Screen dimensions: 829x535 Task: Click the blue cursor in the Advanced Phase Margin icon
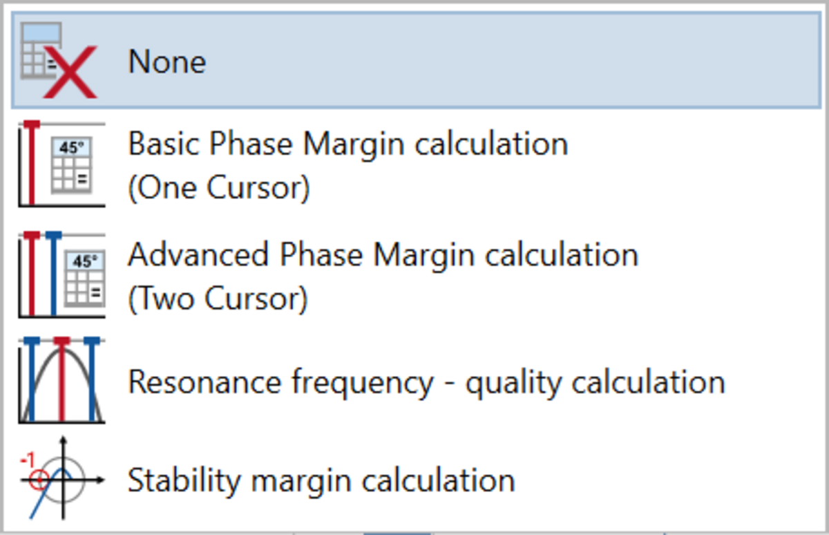tap(53, 275)
